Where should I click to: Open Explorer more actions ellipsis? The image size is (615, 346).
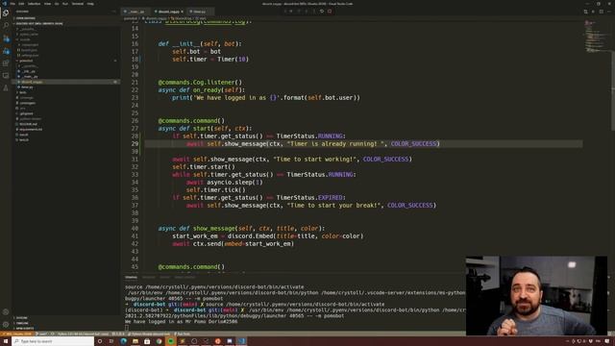pos(114,12)
